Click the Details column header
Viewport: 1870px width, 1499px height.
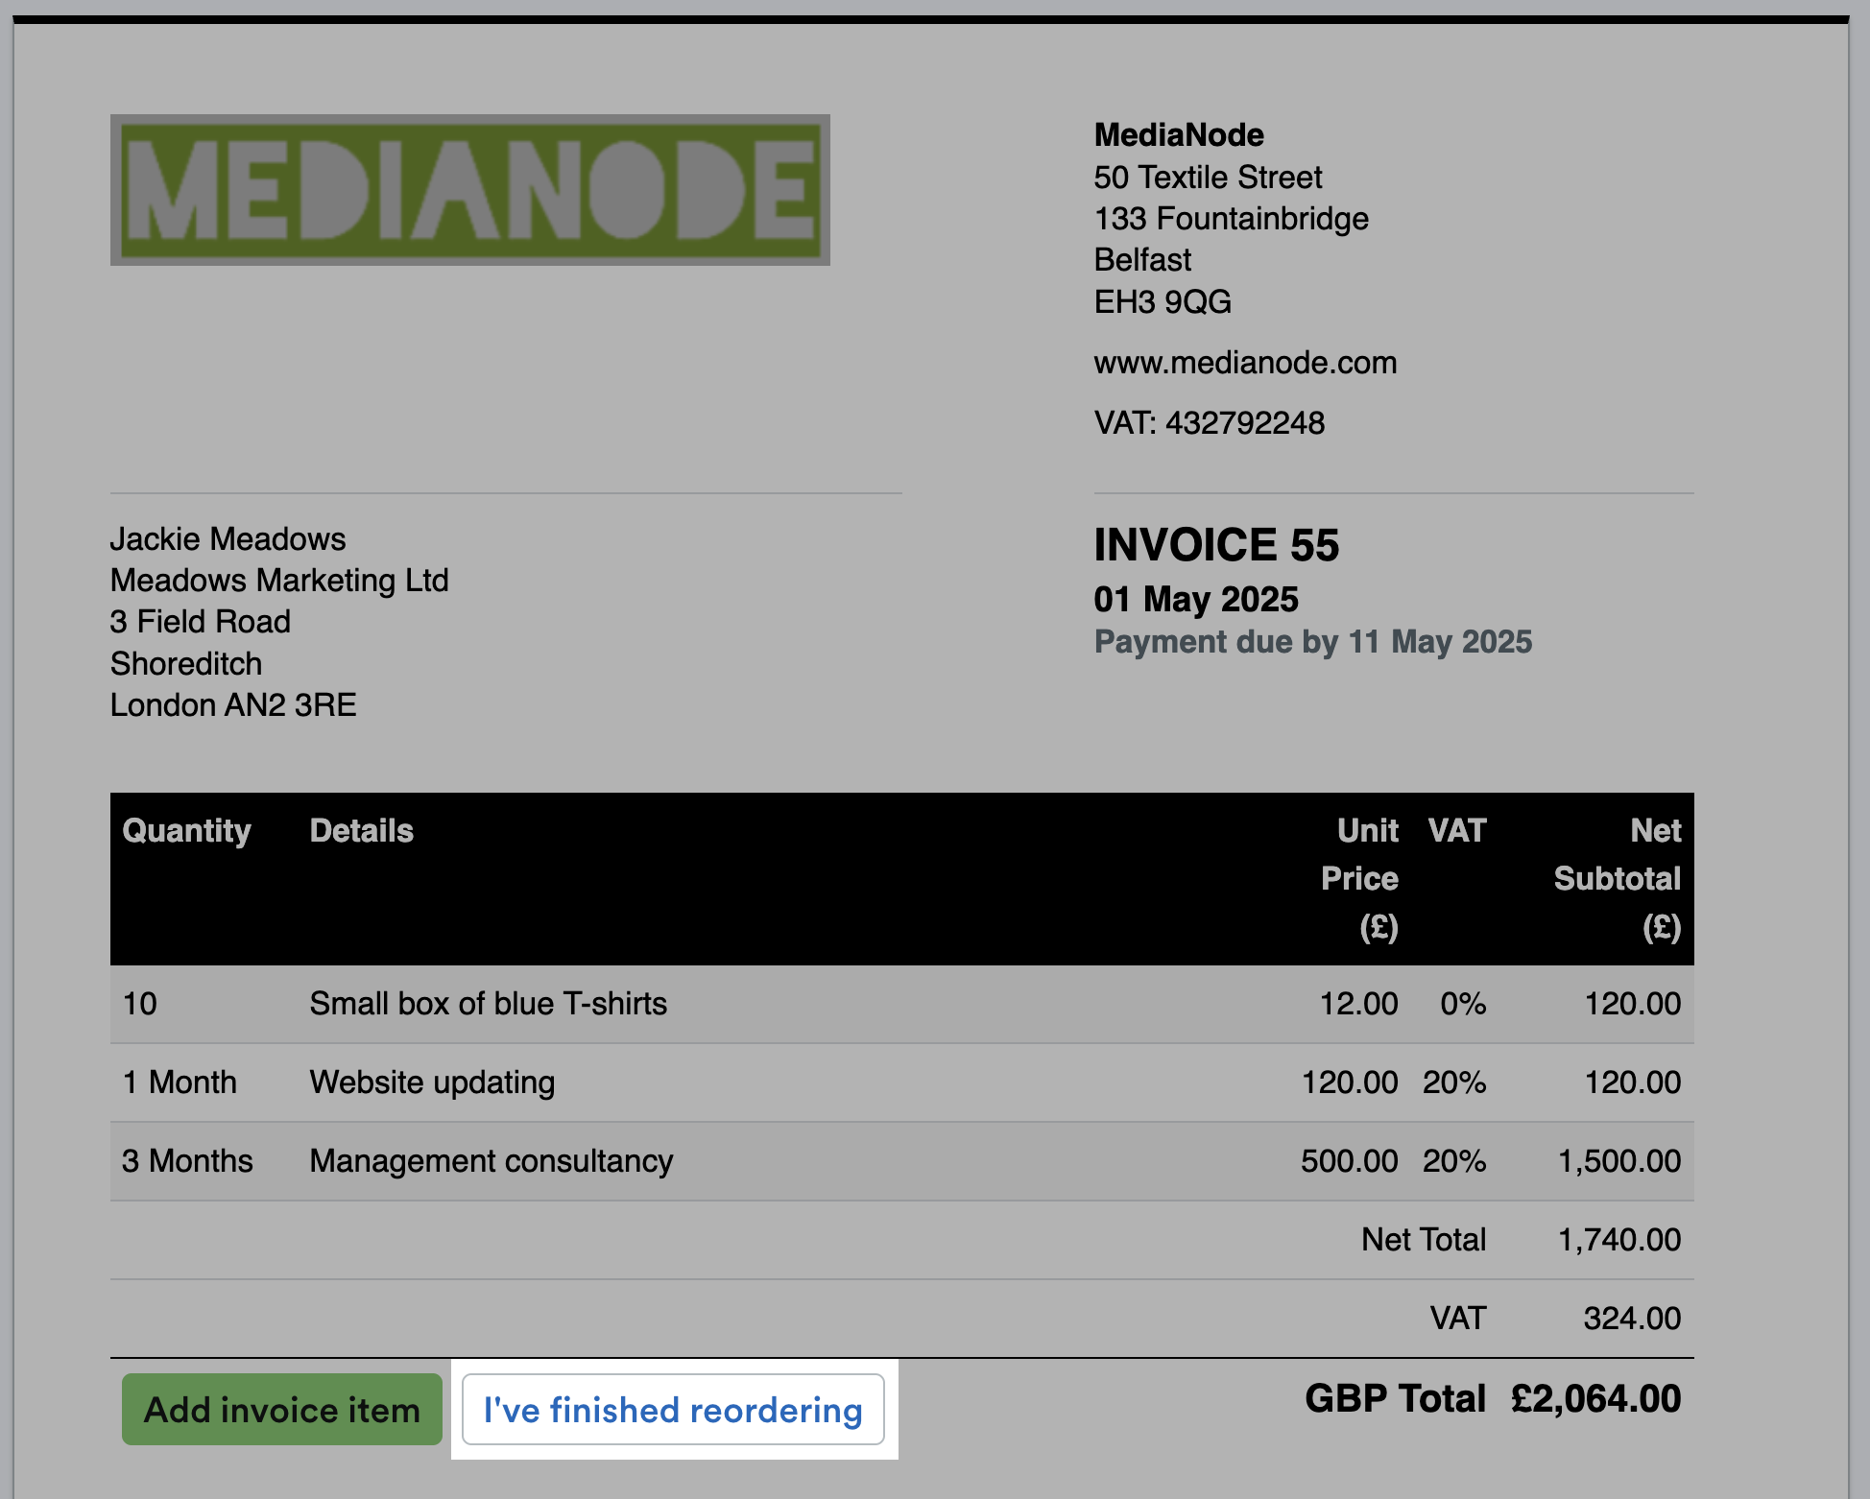coord(361,831)
